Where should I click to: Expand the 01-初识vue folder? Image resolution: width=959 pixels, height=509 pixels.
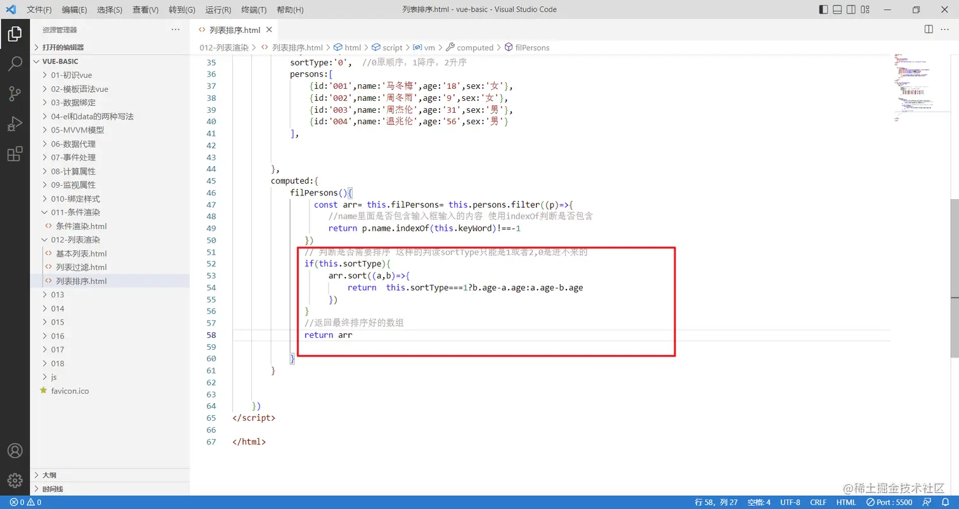pyautogui.click(x=110, y=75)
